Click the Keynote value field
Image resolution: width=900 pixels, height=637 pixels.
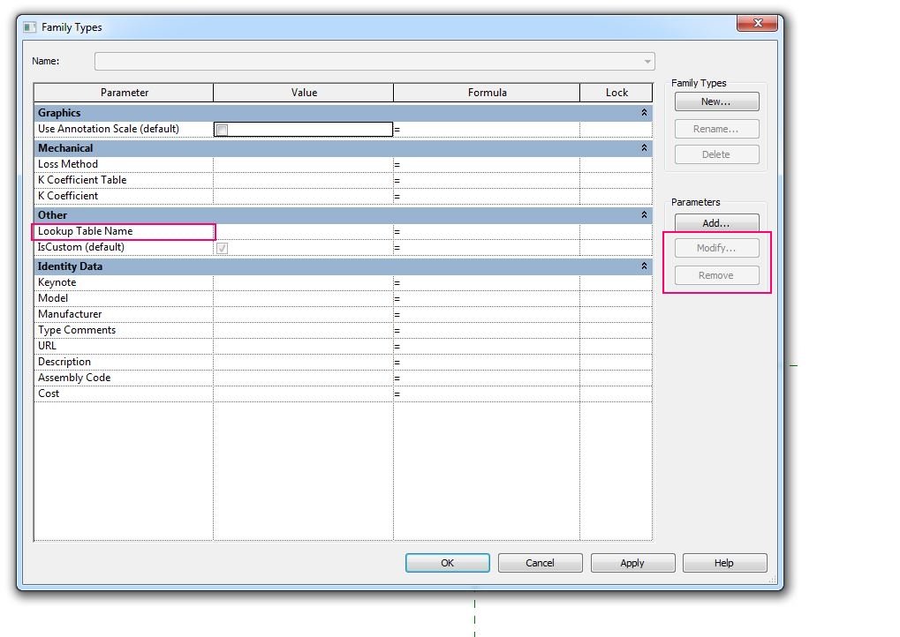[x=304, y=281]
